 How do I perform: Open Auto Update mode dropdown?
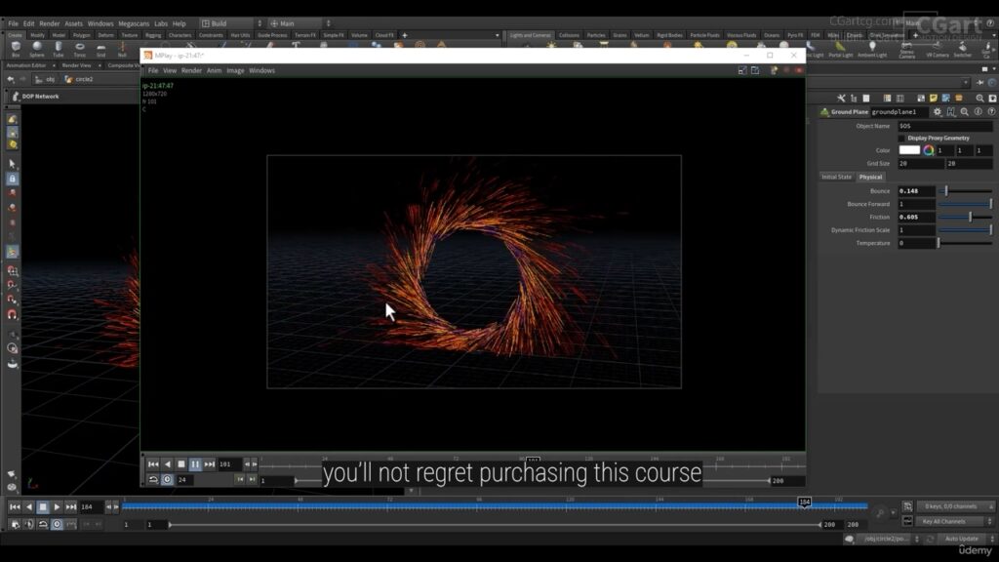click(966, 539)
